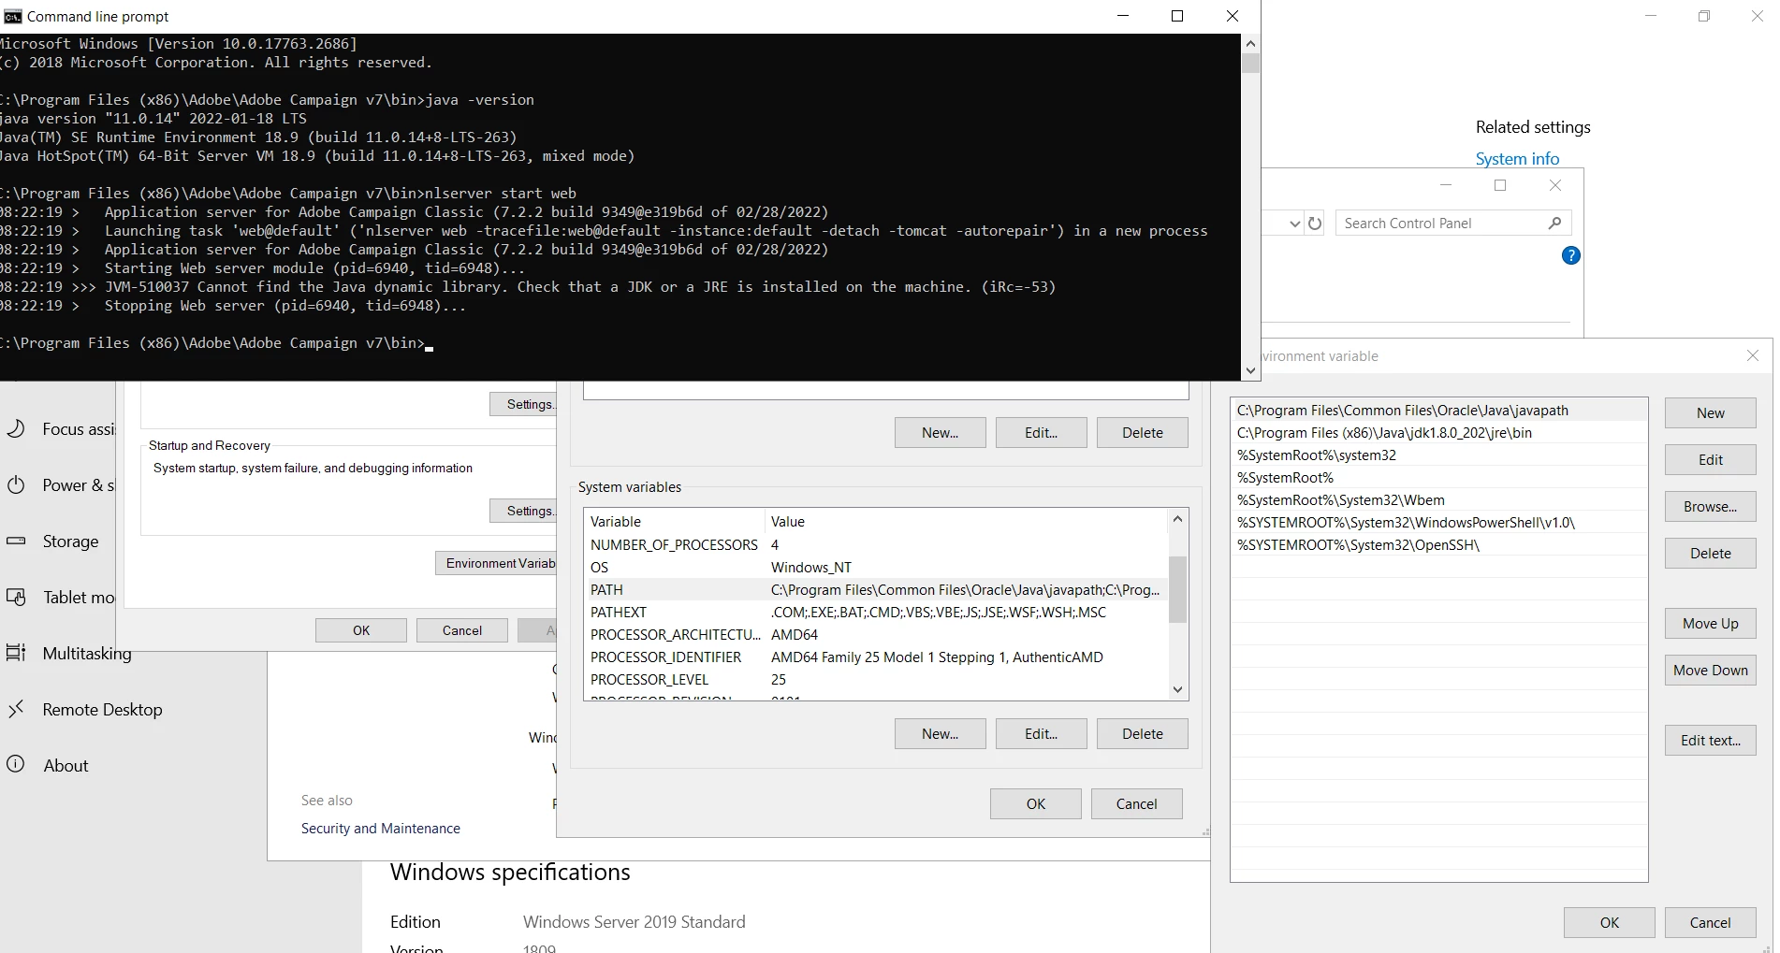Viewport: 1780px width, 953px height.
Task: Select %SystemRoot%\system32 path entry
Action: pos(1438,455)
